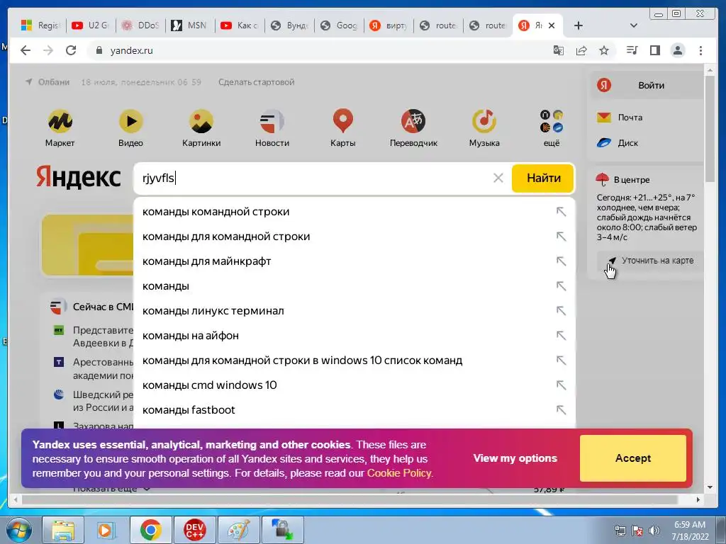Open a new tab with plus button
The image size is (726, 544).
pyautogui.click(x=579, y=25)
